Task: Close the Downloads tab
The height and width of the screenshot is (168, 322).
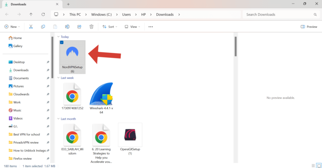Action: pos(57,4)
